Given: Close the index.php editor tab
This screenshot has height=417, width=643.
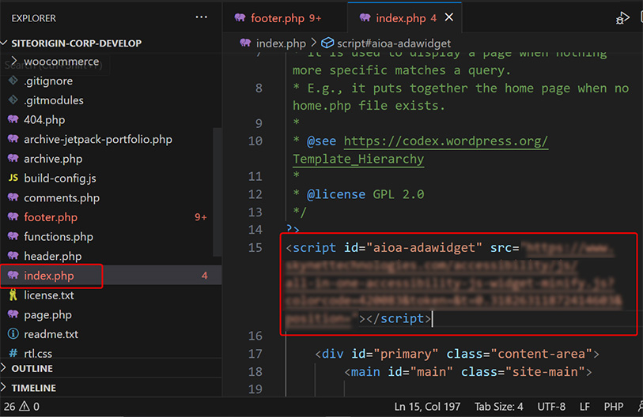Looking at the screenshot, I should click(x=449, y=17).
